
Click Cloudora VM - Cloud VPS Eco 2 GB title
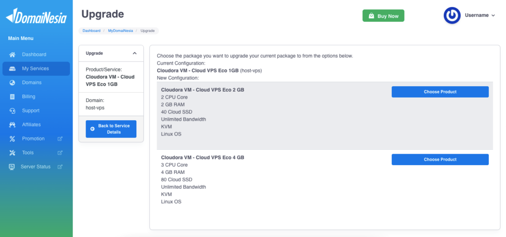203,90
